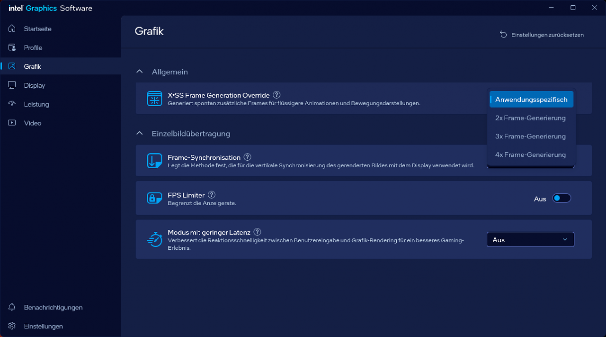This screenshot has height=337, width=606.
Task: Click the Frame-Synchronisation download-arrow icon
Action: point(154,161)
